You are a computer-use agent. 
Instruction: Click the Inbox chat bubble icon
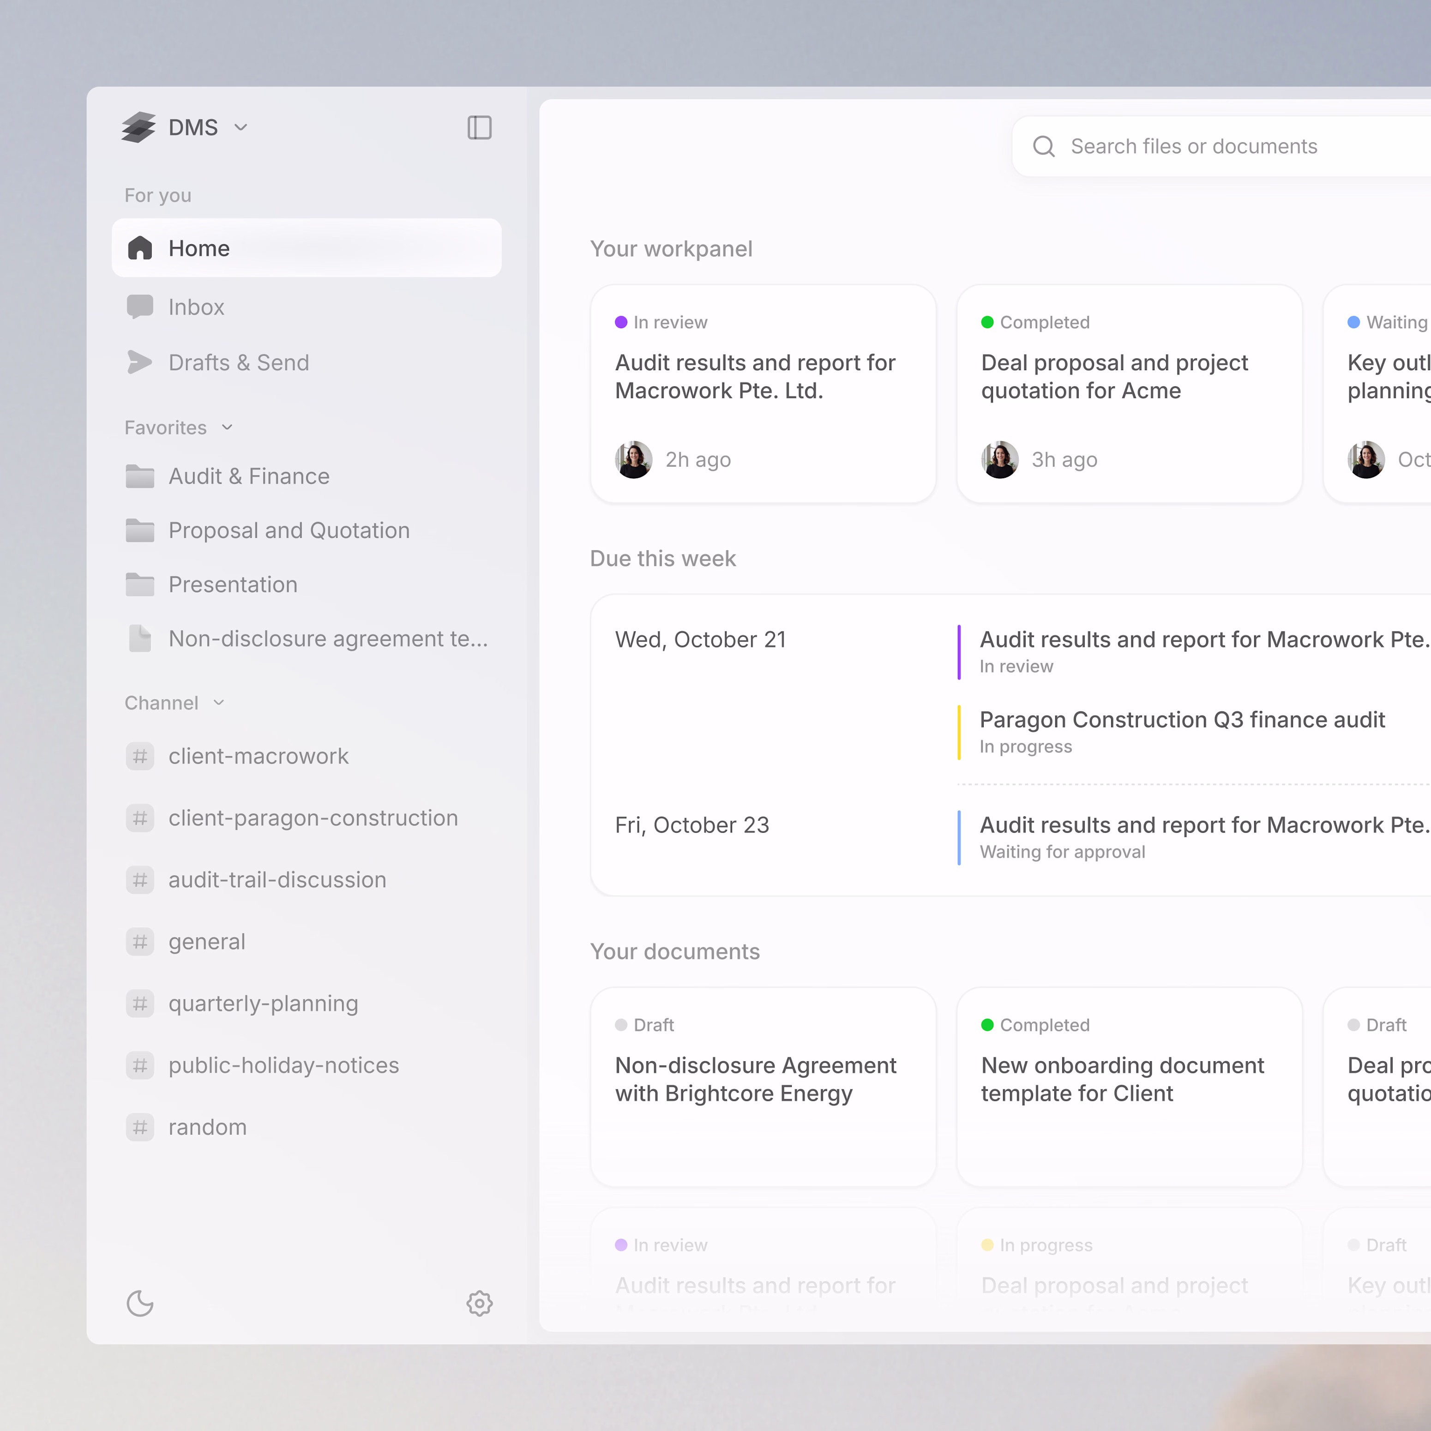(x=139, y=307)
